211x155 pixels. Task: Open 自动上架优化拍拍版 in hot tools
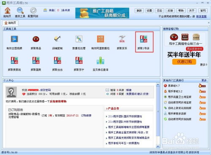click(180, 108)
